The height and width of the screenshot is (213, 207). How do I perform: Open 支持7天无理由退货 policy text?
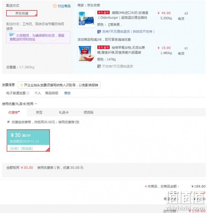(128, 31)
